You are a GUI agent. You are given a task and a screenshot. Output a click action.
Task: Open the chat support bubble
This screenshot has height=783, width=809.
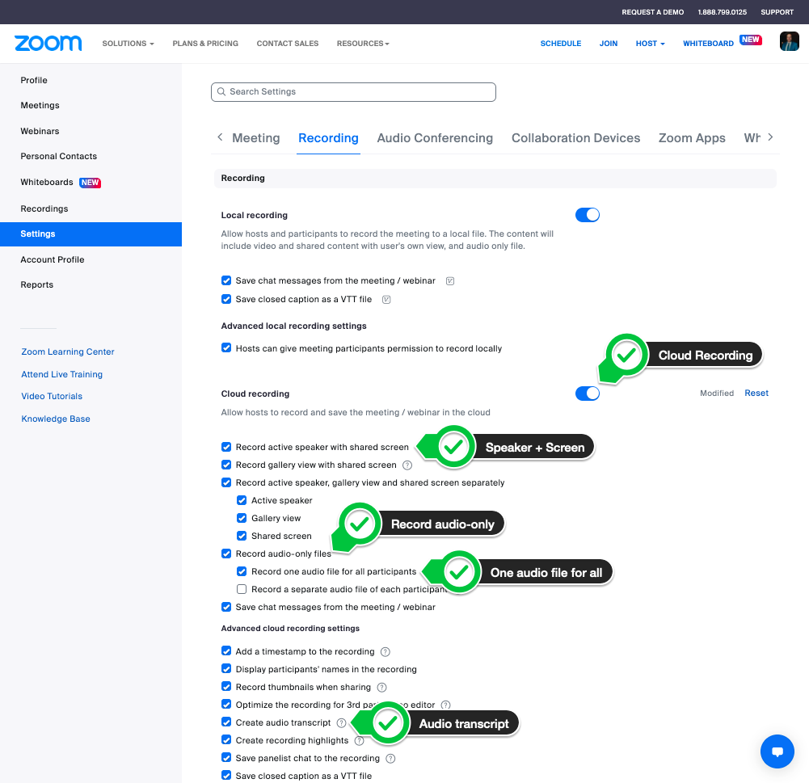[x=777, y=751]
